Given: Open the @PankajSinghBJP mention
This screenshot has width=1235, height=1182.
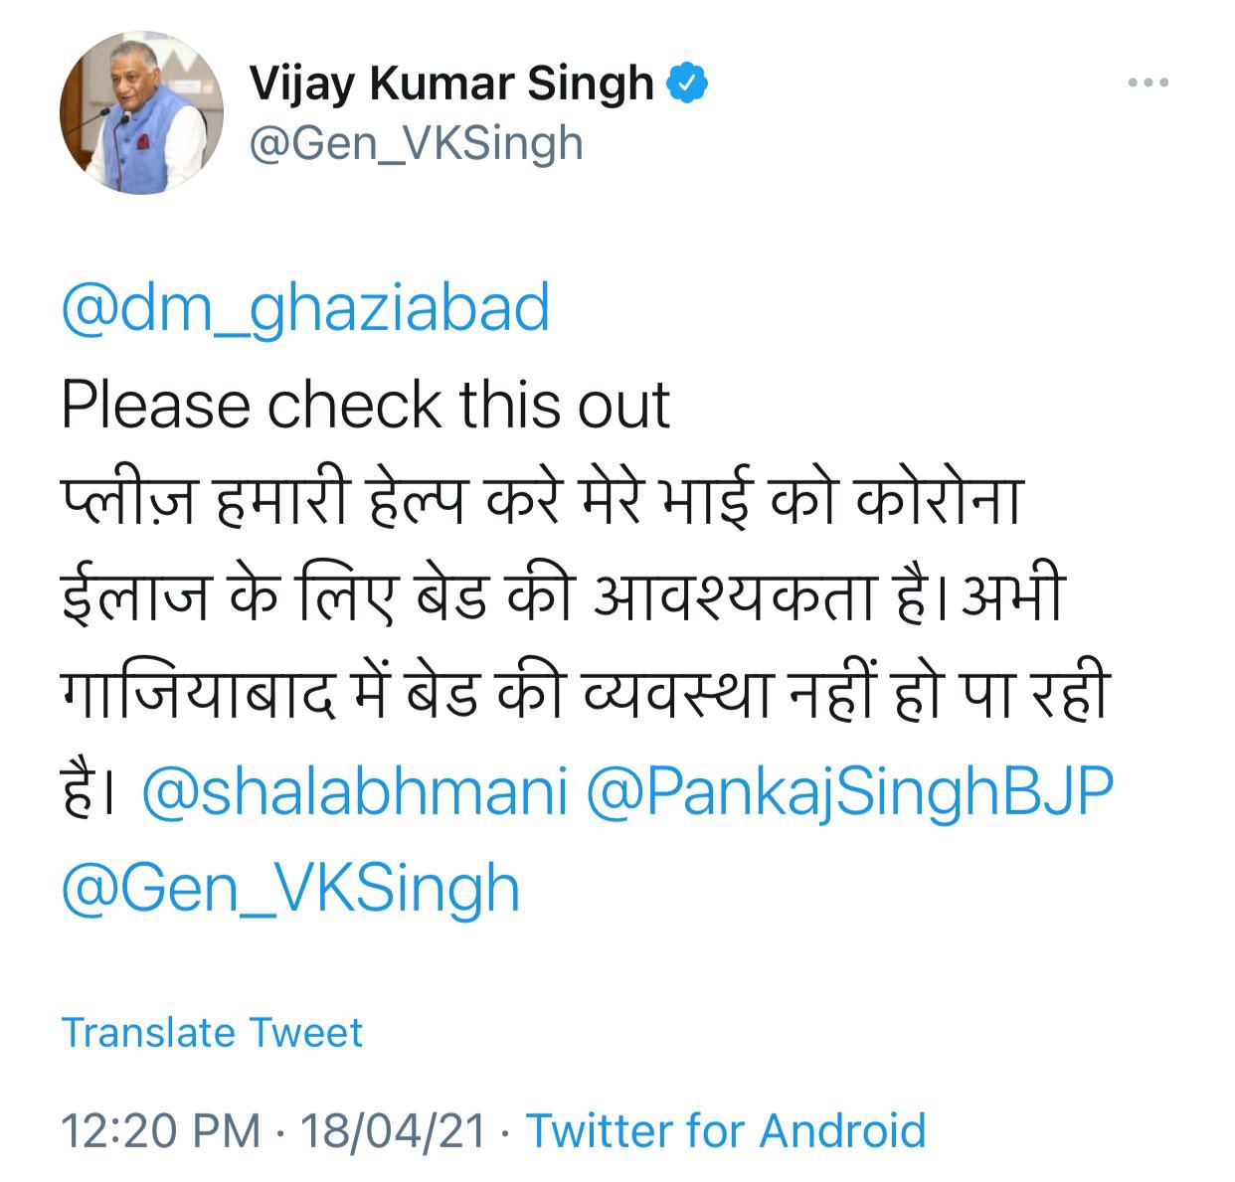Looking at the screenshot, I should 850,792.
